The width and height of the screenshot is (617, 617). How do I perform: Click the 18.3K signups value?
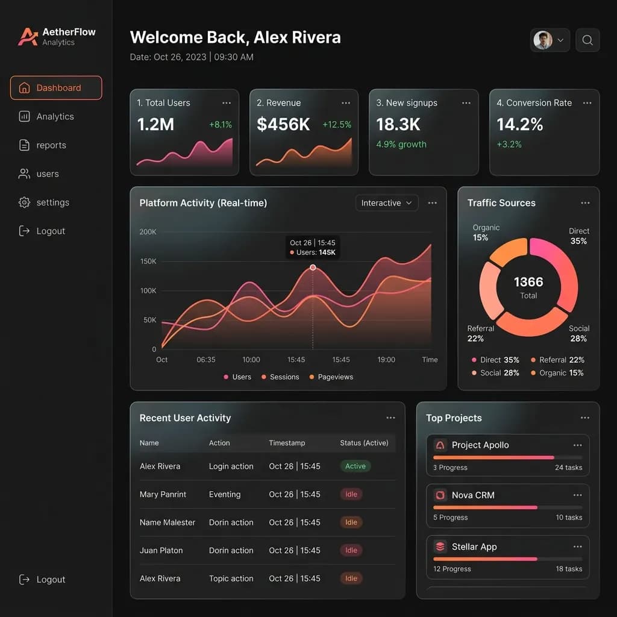pyautogui.click(x=398, y=124)
